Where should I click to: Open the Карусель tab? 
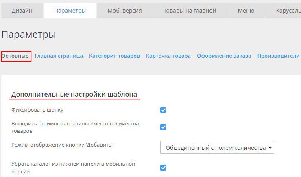[288, 11]
